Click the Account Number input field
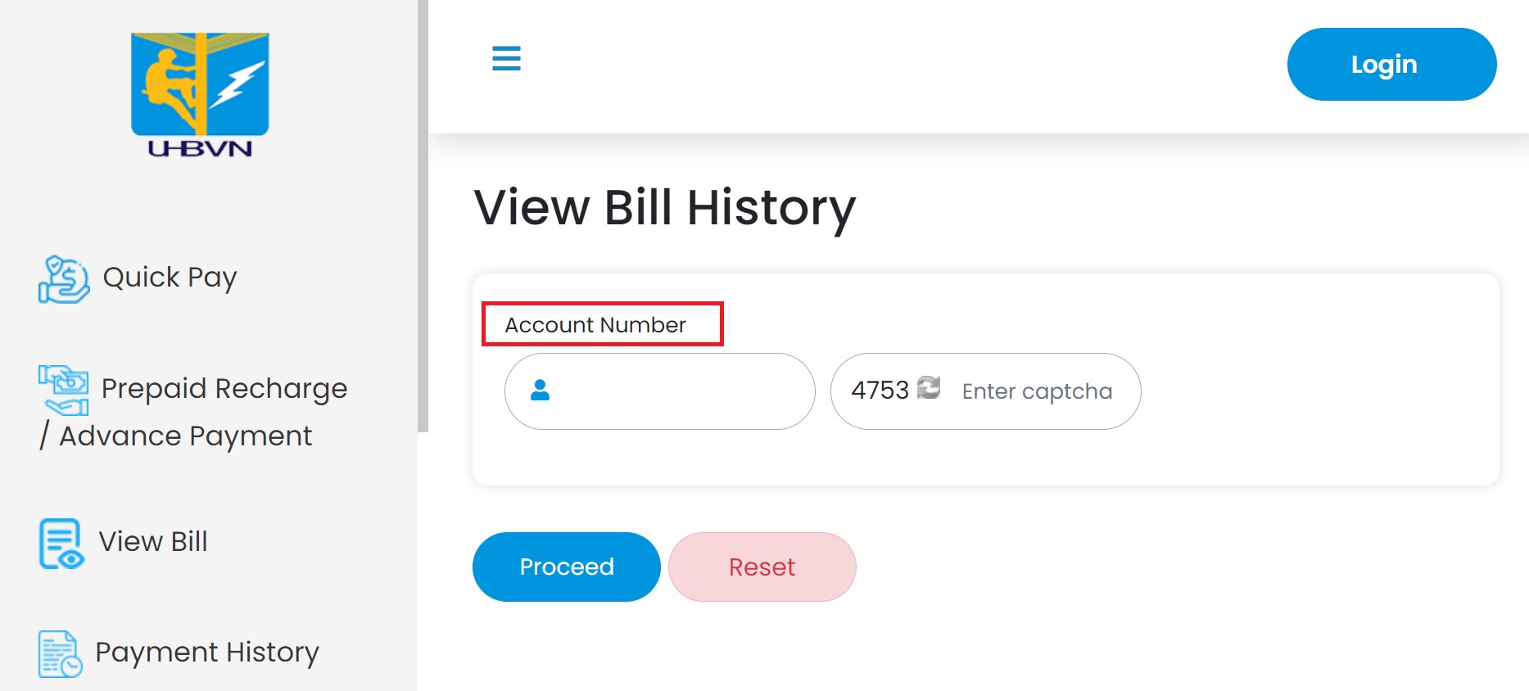Screen dimensions: 1529x691 (x=659, y=391)
